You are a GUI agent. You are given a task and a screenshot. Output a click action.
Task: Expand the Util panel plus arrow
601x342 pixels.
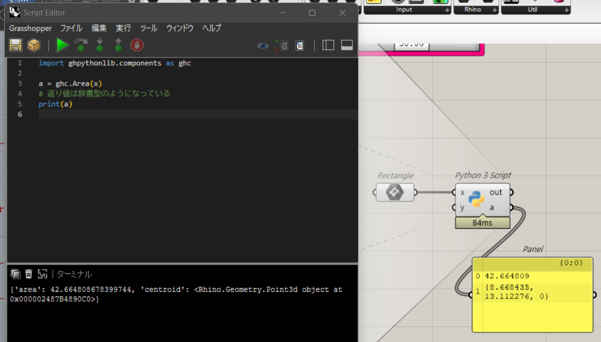coord(567,10)
